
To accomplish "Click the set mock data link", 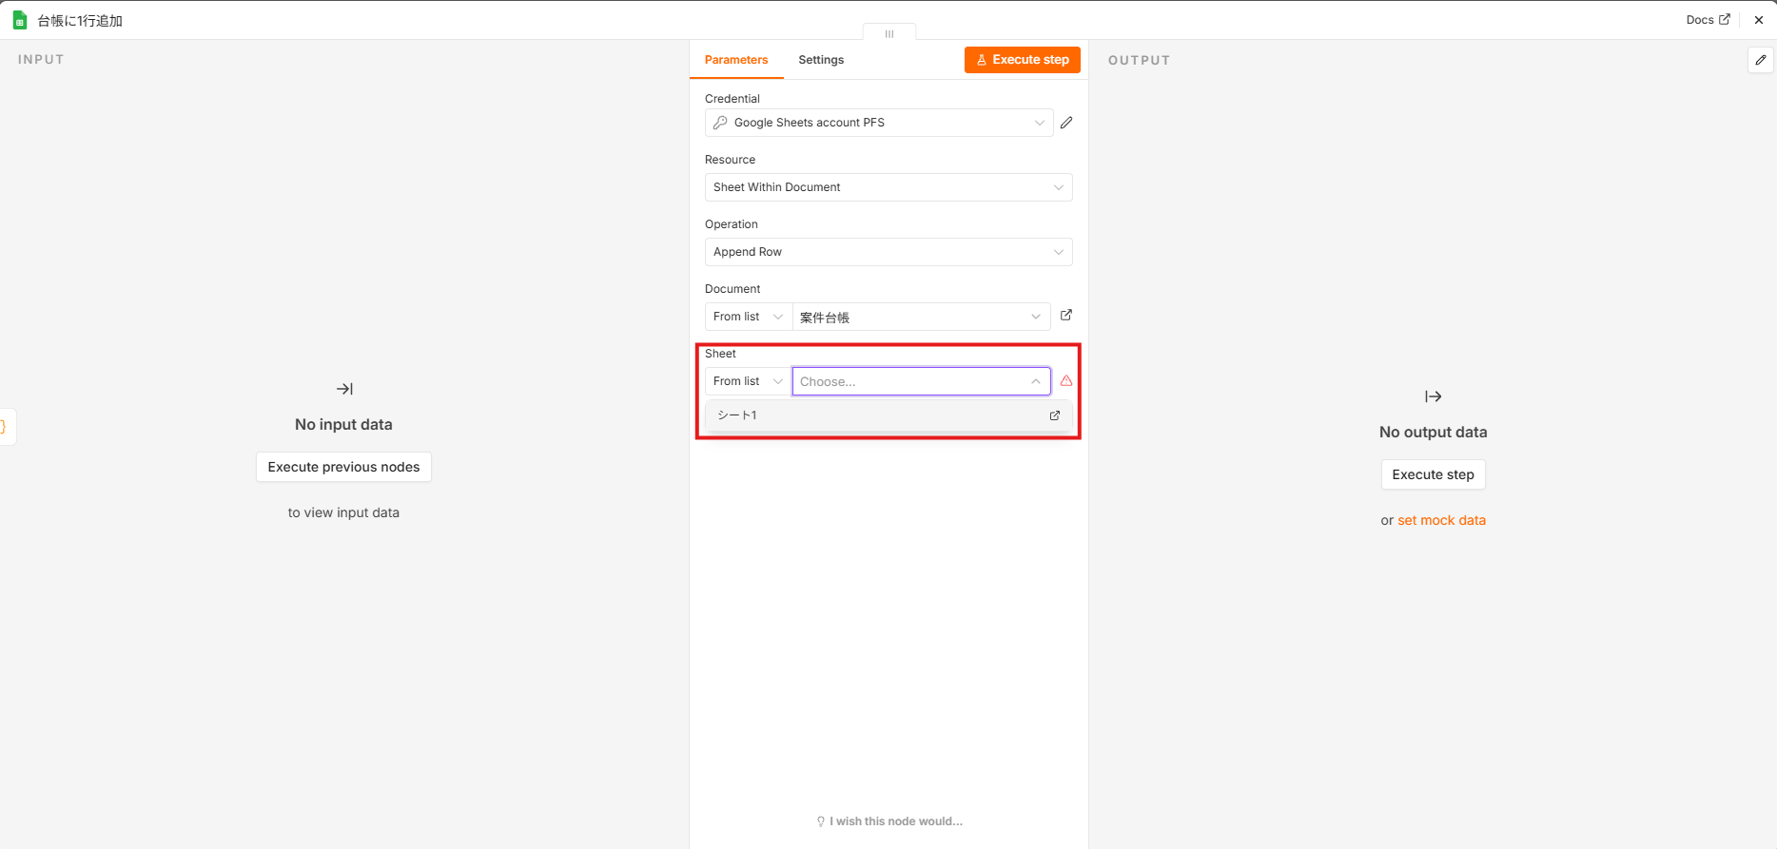I will point(1441,520).
